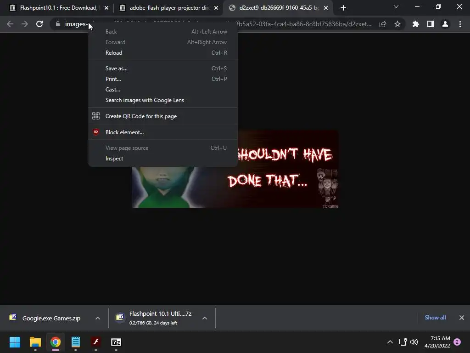The height and width of the screenshot is (353, 470).
Task: Select uBlock Block element... entry
Action: pos(163,132)
